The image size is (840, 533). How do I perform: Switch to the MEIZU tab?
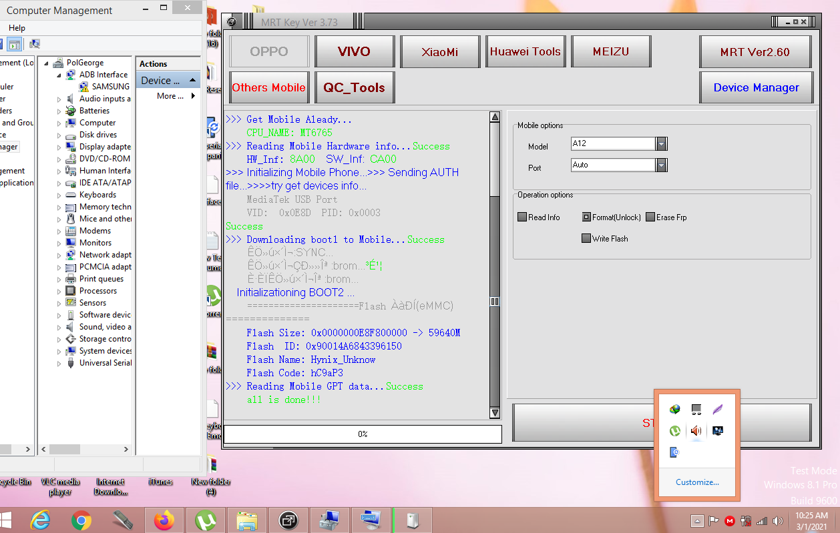(611, 51)
